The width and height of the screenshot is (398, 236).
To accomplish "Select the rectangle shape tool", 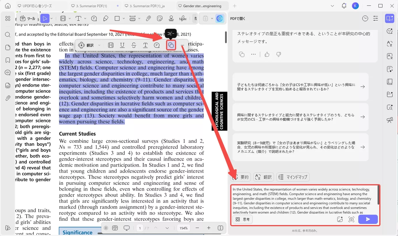I will click(117, 18).
